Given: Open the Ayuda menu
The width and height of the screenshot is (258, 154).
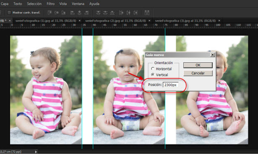Looking at the screenshot, I should [x=94, y=4].
